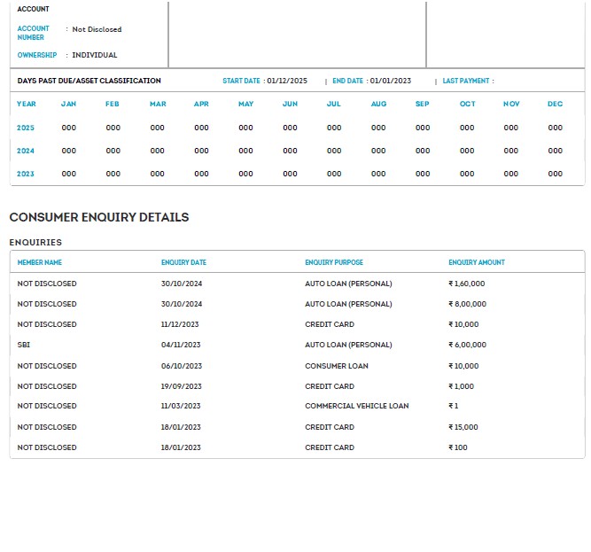Click the 2024 year row label
This screenshot has height=552, width=591.
coord(26,151)
